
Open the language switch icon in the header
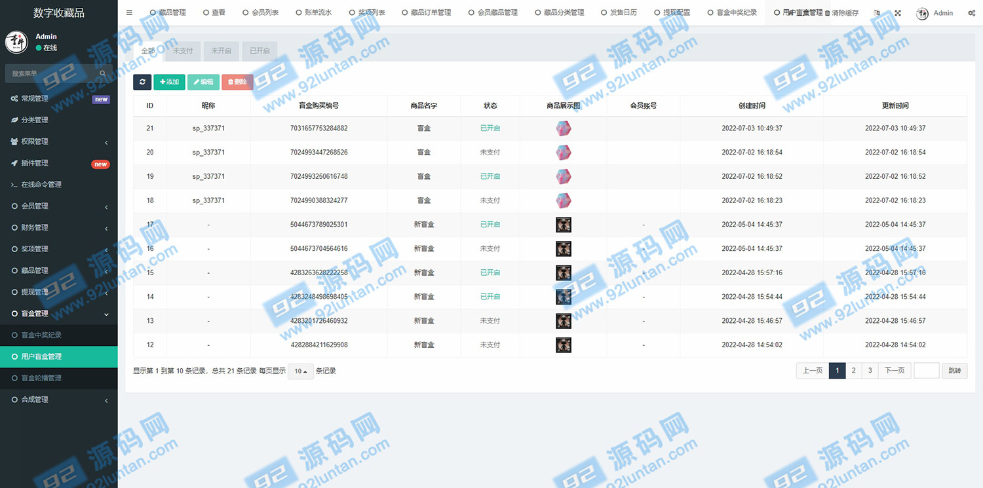tap(877, 13)
